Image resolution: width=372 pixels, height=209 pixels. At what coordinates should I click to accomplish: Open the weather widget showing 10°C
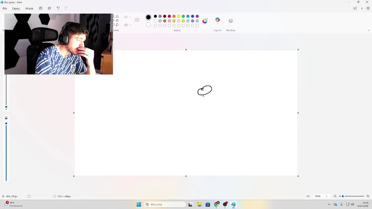(x=13, y=204)
